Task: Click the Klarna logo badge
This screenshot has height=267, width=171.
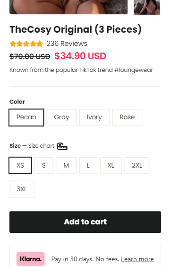Action: point(31,259)
